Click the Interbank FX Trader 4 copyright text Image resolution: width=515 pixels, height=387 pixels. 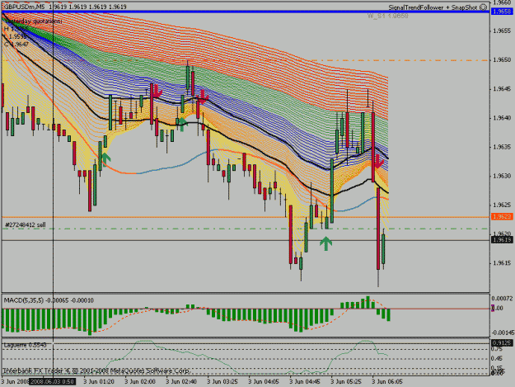point(96,370)
